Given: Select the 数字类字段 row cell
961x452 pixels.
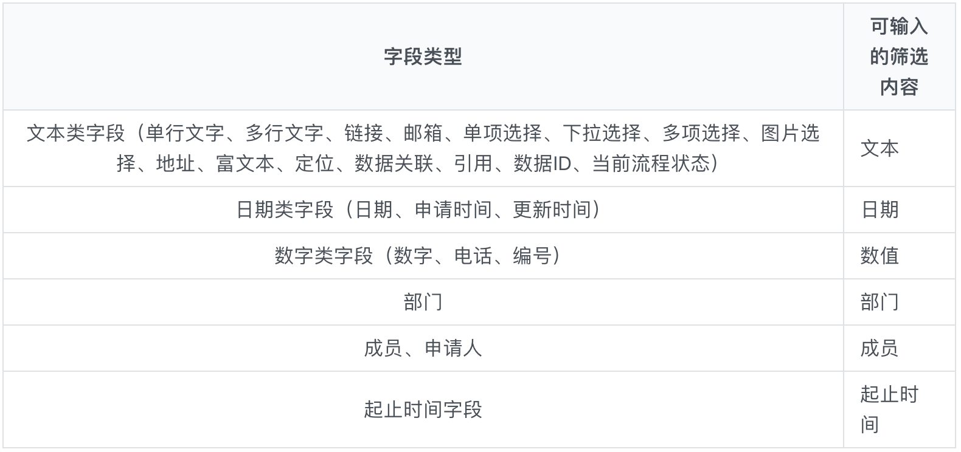Looking at the screenshot, I should point(423,256).
